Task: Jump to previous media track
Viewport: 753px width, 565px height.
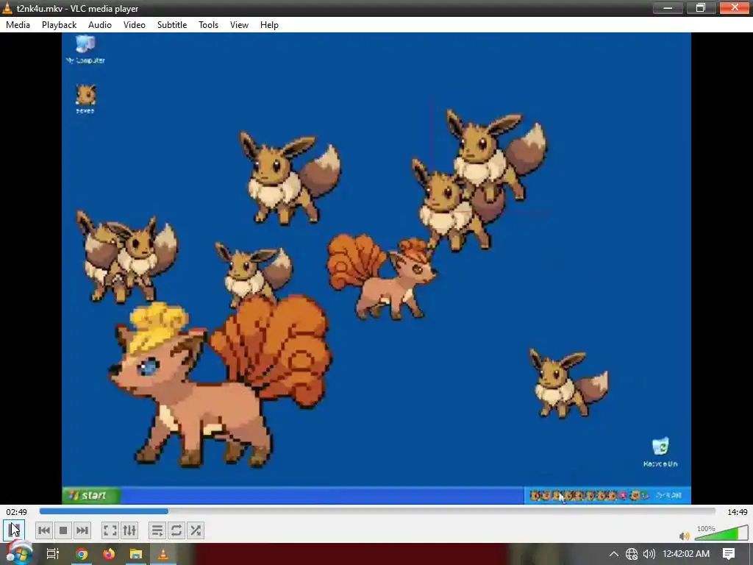Action: click(43, 530)
